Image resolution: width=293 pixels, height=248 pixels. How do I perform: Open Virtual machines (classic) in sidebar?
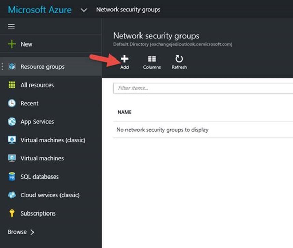53,140
